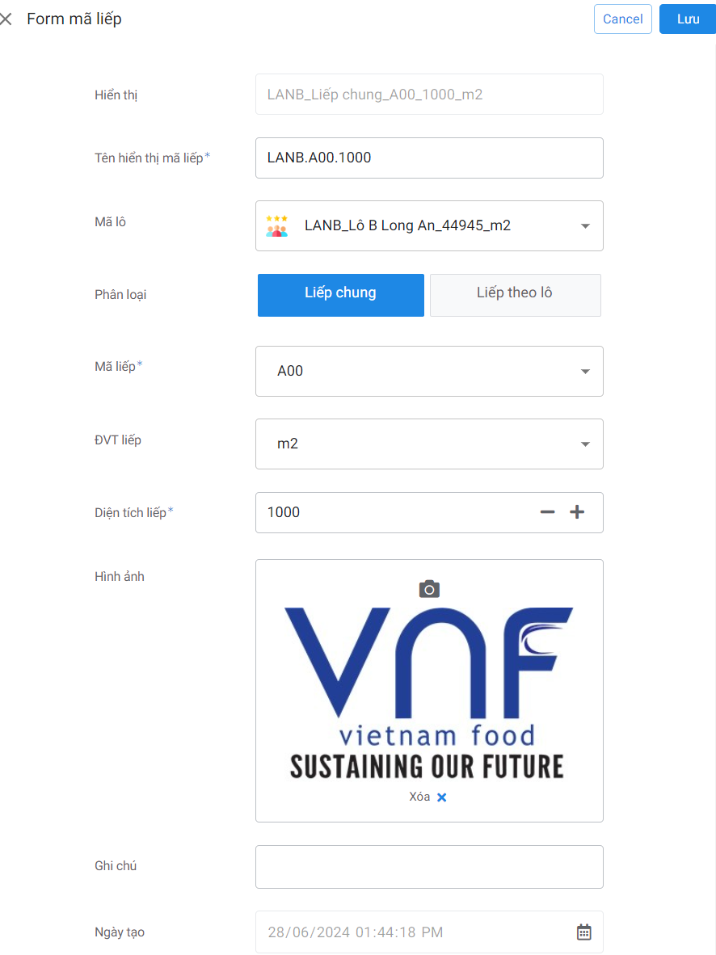Screen dimensions: 716x955
Task: Click into the Ghi chú text field
Action: 429,867
